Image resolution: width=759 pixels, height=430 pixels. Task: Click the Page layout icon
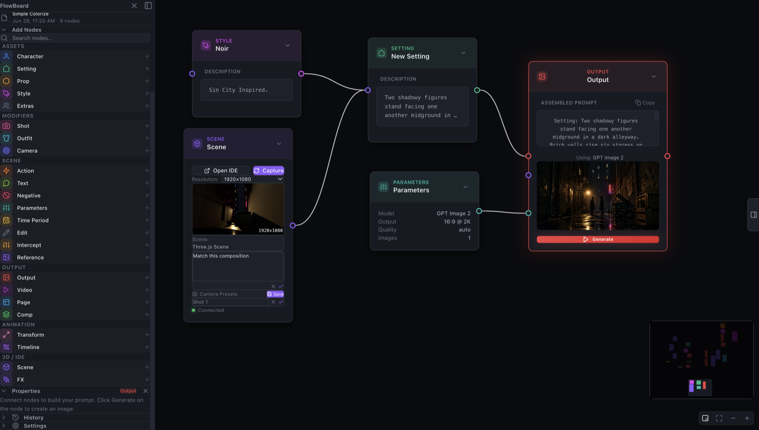point(6,302)
